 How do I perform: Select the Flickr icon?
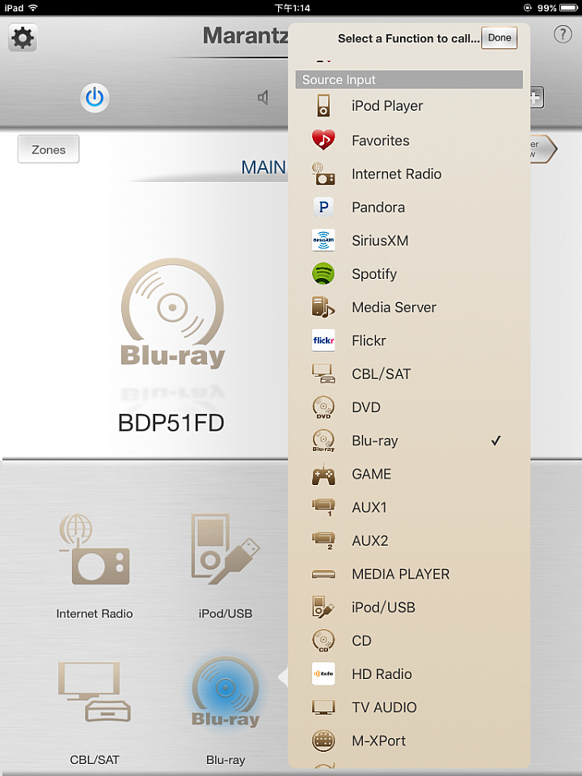click(323, 340)
